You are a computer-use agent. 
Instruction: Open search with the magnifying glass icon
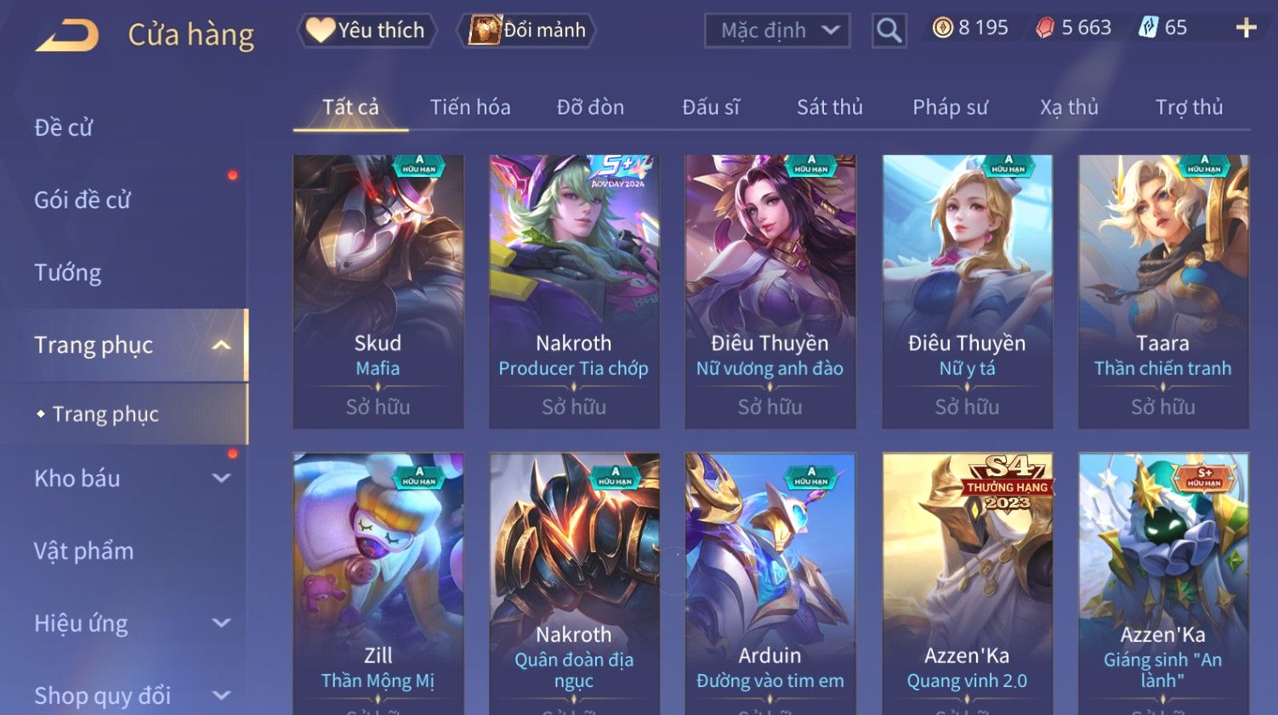point(889,31)
